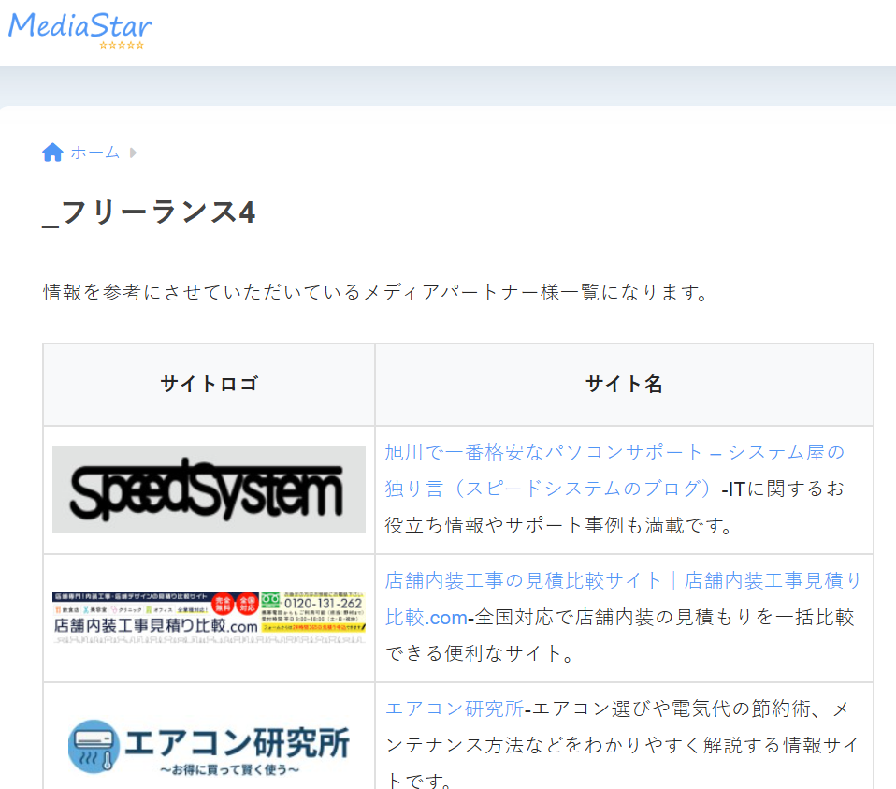Viewport: 896px width, 789px height.
Task: Click the description 役立ち情報やサポート事例も満載です
Action: pyautogui.click(x=559, y=525)
